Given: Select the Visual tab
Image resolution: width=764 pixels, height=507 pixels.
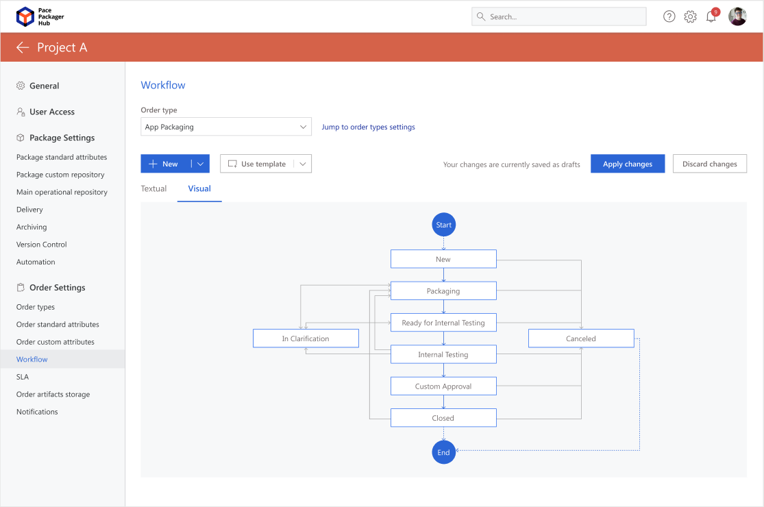Looking at the screenshot, I should (x=199, y=188).
